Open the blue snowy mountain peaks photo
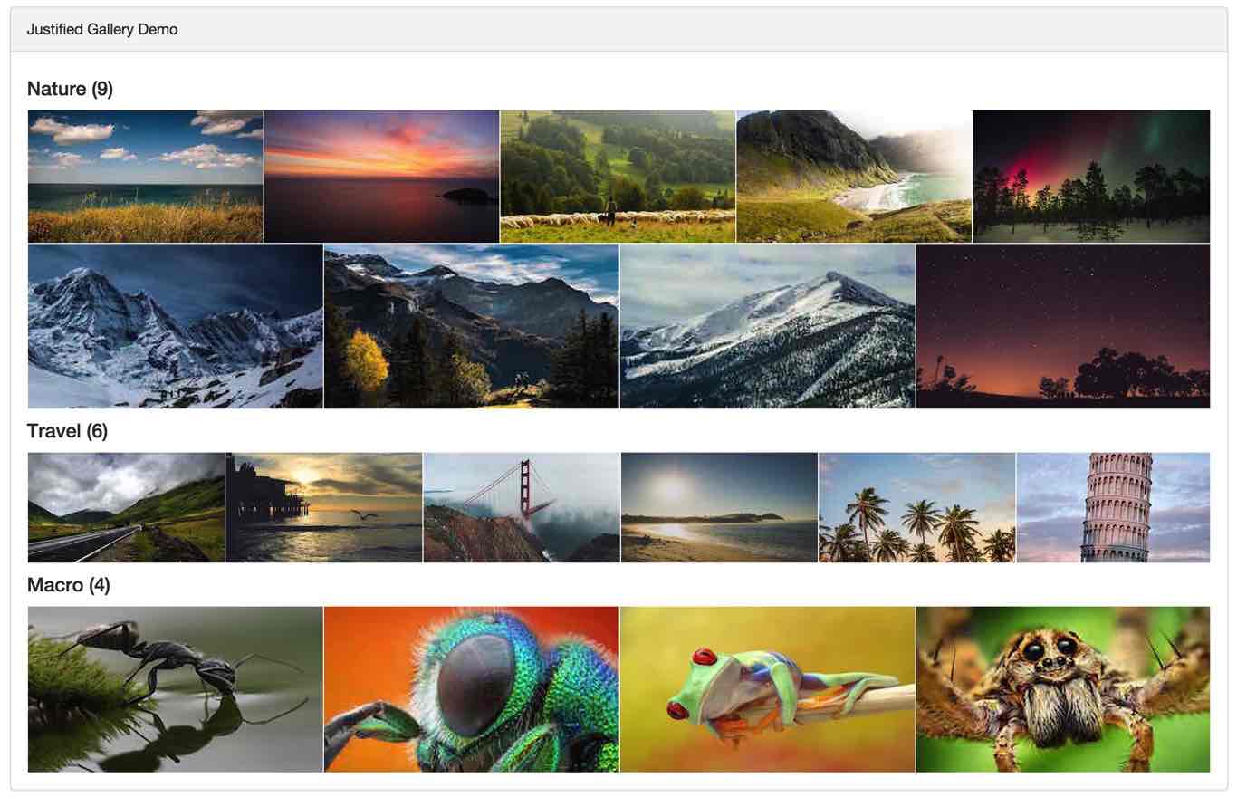1237x797 pixels. [x=175, y=326]
